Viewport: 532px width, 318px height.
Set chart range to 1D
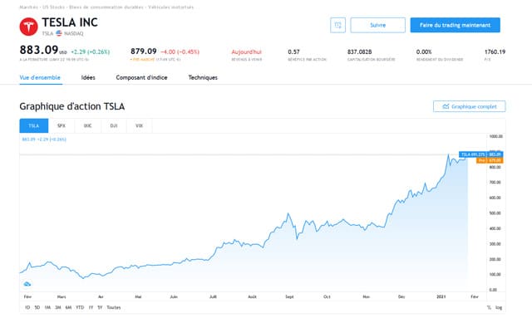tap(27, 307)
